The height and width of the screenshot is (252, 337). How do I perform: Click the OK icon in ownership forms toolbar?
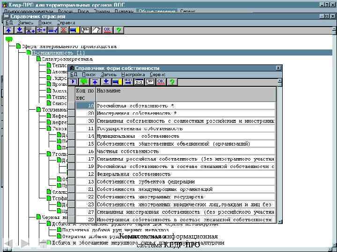pos(161,82)
